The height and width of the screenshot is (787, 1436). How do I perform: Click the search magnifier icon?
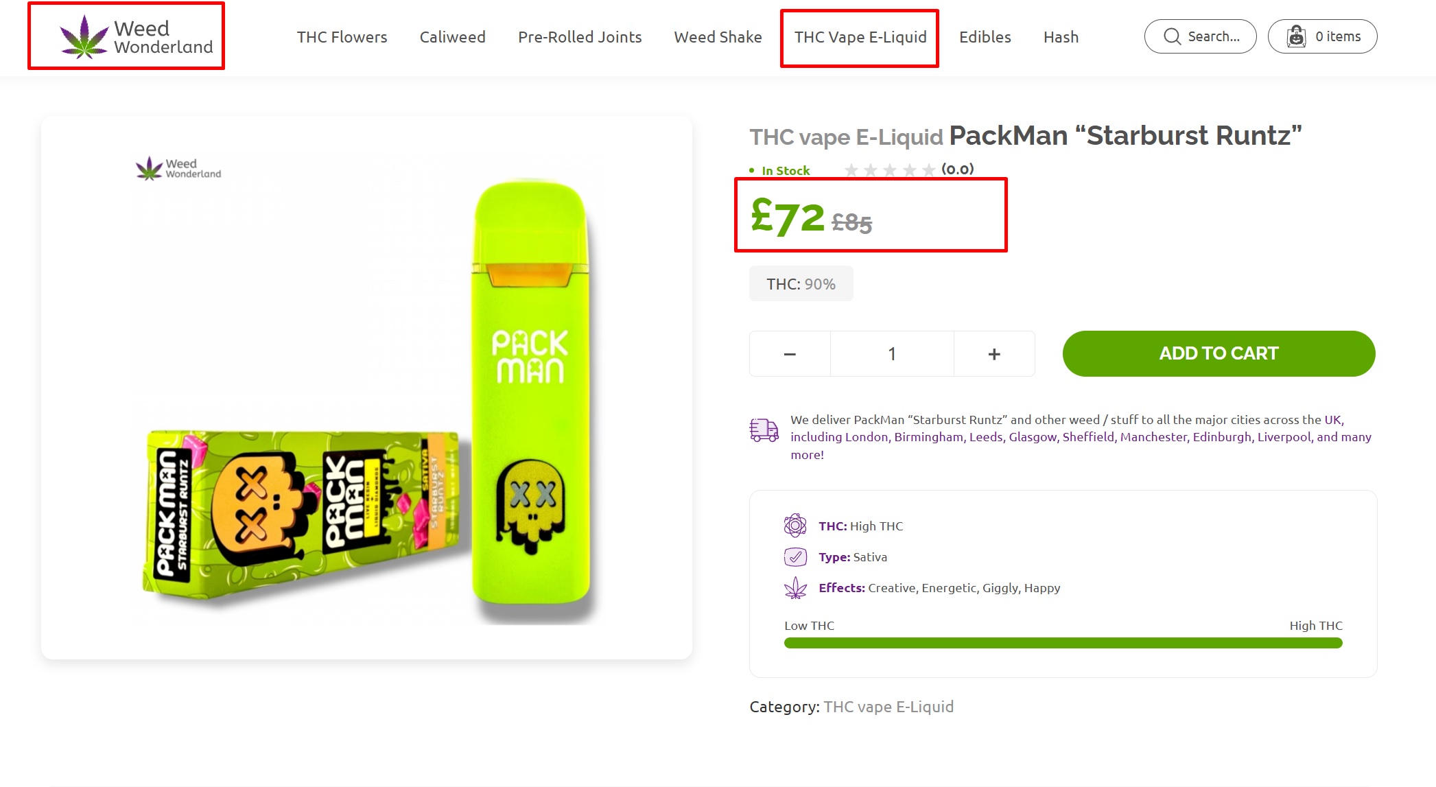pyautogui.click(x=1173, y=36)
